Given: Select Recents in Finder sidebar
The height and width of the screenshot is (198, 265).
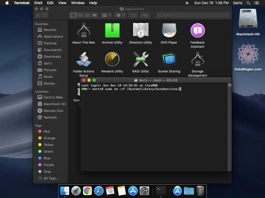Looking at the screenshot, I should tap(50, 30).
